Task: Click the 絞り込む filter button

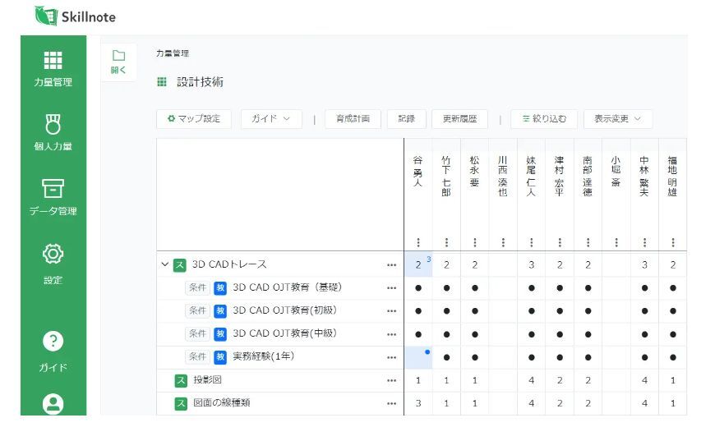Action: pyautogui.click(x=543, y=119)
